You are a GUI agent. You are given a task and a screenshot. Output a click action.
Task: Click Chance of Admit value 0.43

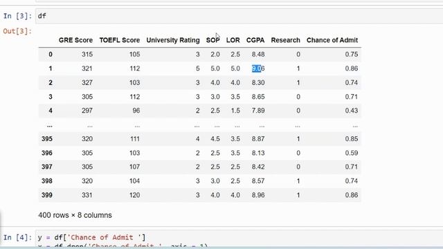pyautogui.click(x=352, y=111)
